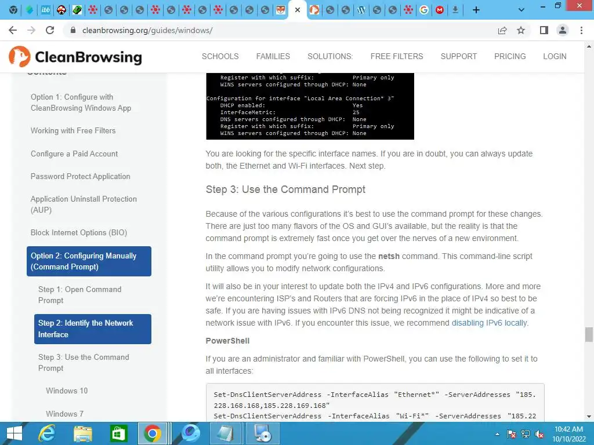
Task: Click the address bar URL
Action: click(x=147, y=30)
